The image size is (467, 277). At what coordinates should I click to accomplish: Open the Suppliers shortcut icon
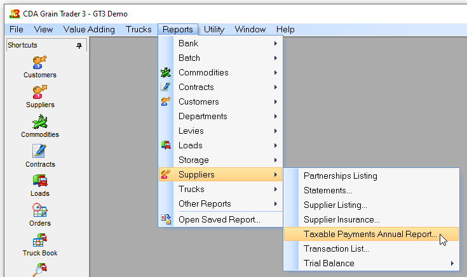pyautogui.click(x=40, y=92)
